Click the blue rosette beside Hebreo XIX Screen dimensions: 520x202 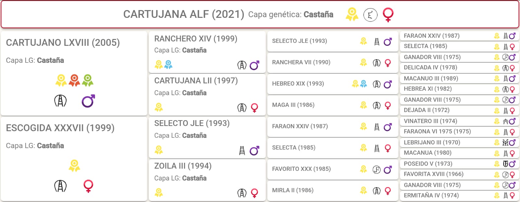point(364,84)
